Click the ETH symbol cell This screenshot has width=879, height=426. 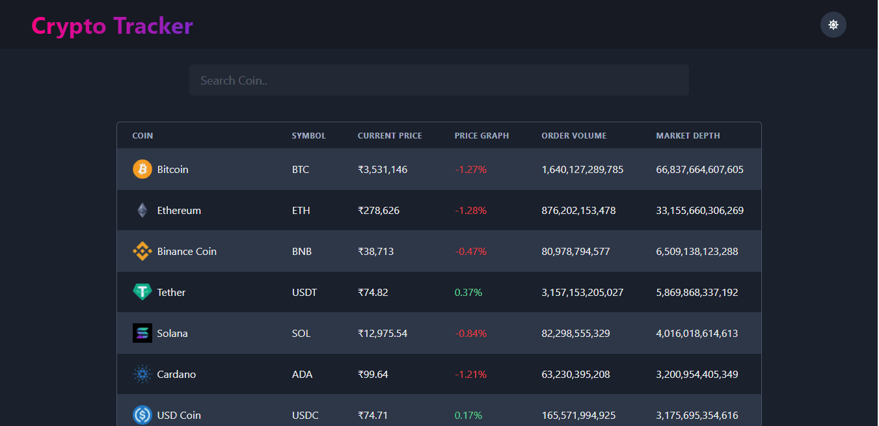[x=301, y=210]
